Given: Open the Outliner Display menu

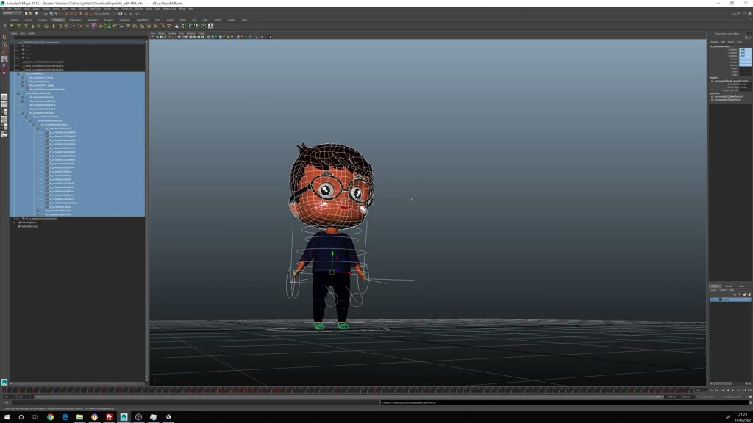Looking at the screenshot, I should pyautogui.click(x=14, y=33).
